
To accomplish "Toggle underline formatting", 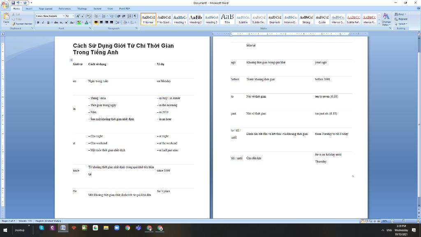I will [48, 23].
